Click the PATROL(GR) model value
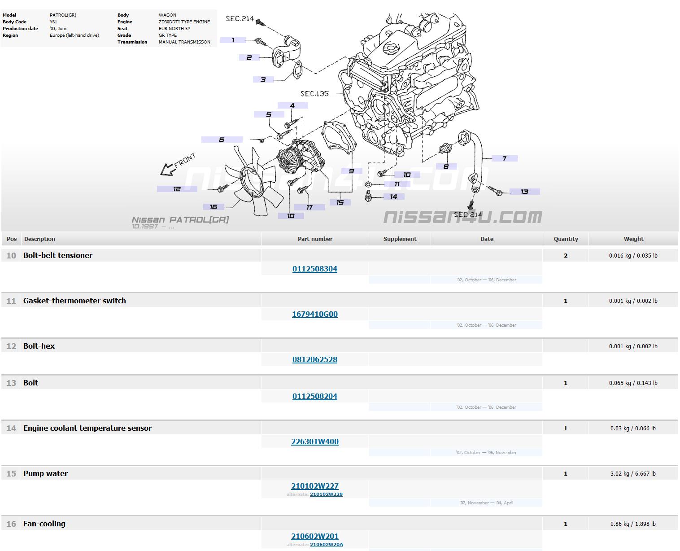The height and width of the screenshot is (551, 680). tap(63, 15)
